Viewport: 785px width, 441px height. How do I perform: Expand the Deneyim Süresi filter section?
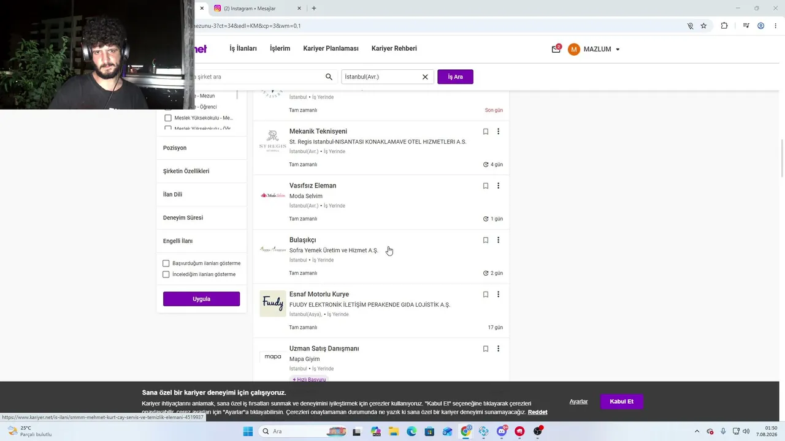coord(201,217)
